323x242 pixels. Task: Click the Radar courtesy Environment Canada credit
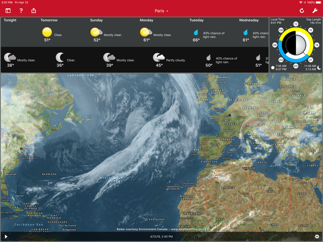pyautogui.click(x=161, y=229)
